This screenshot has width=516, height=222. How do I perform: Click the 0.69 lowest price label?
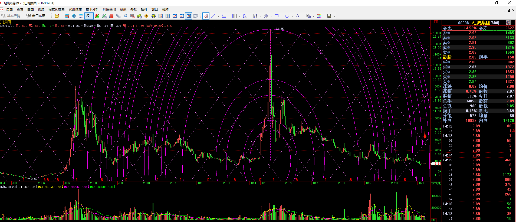[x=34, y=179]
